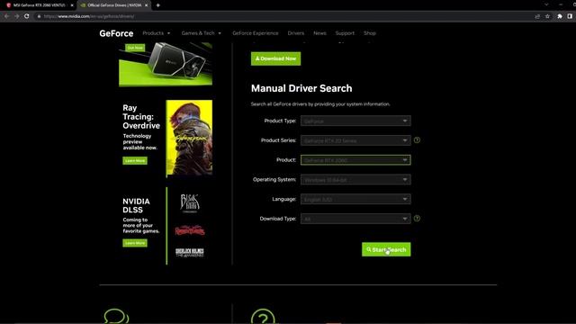Open the extensions puzzle icon

pos(560,16)
